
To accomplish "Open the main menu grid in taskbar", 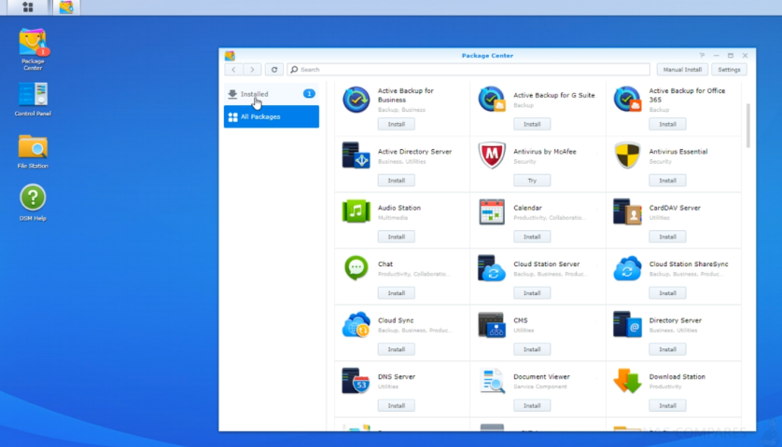I will point(28,7).
